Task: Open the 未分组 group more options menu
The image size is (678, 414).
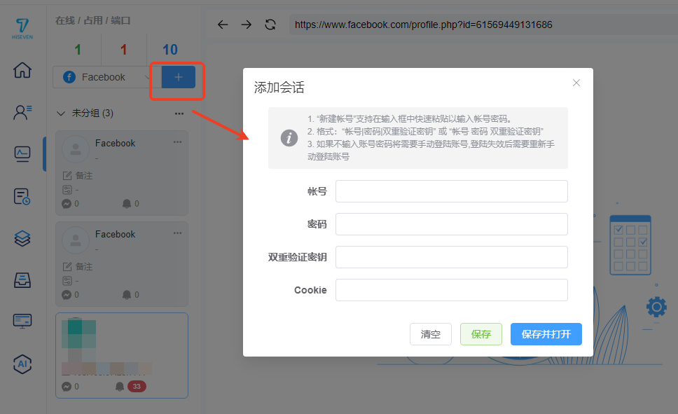Action: (179, 113)
